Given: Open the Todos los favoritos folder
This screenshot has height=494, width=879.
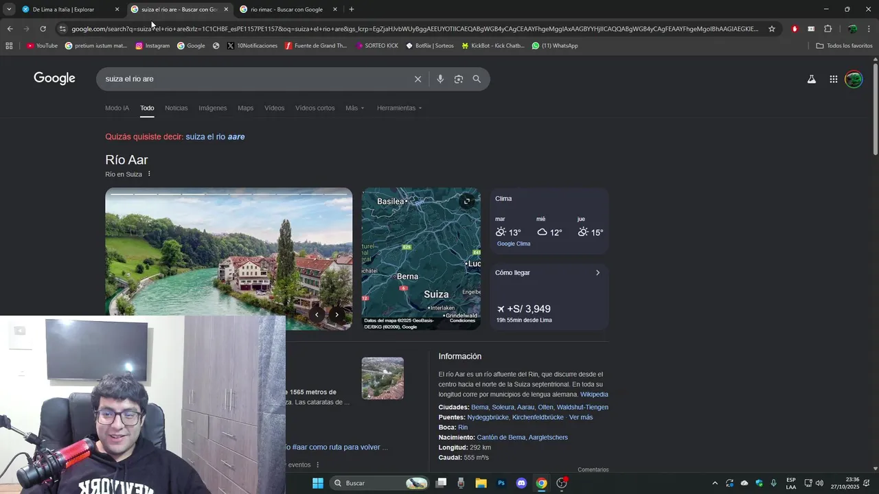Looking at the screenshot, I should click(x=844, y=46).
